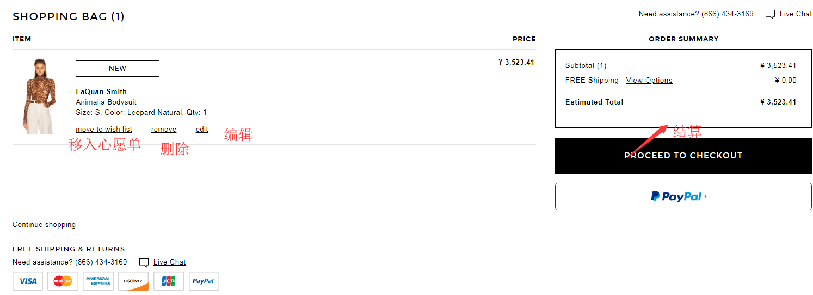Follow the Continue shopping link
813x295 pixels.
(44, 225)
